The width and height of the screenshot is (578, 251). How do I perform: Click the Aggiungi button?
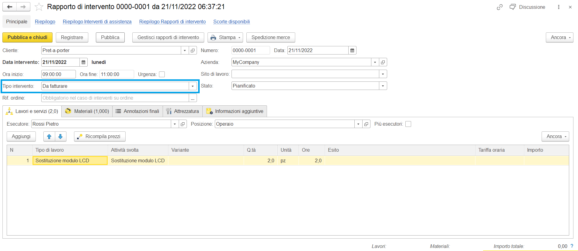point(21,136)
